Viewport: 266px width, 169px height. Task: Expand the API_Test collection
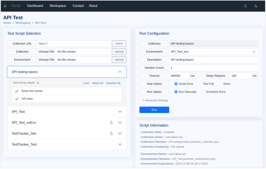[120, 112]
